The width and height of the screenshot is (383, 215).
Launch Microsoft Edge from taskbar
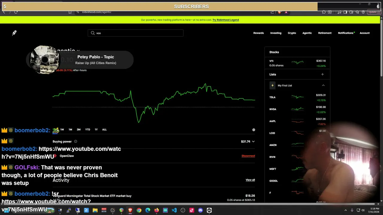coord(148,210)
